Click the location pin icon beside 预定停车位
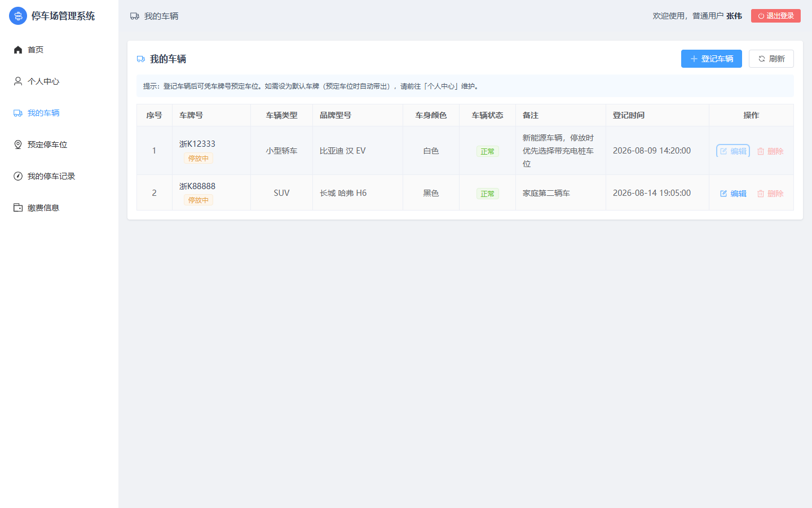The image size is (812, 508). 18,144
